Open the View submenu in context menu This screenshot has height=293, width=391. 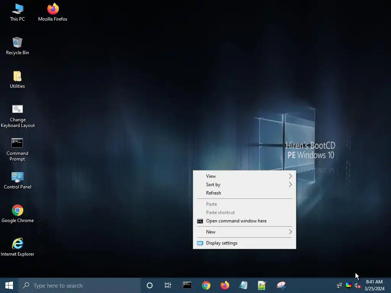[244, 176]
